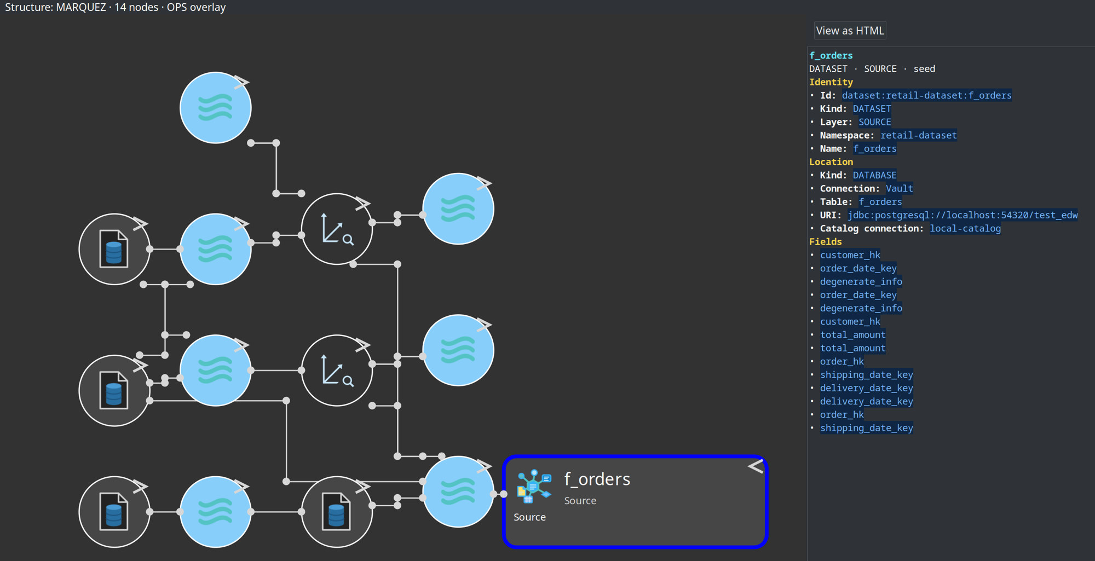Select the wave node right of the top-row database node
Screen dimensions: 1095x561
click(x=216, y=249)
